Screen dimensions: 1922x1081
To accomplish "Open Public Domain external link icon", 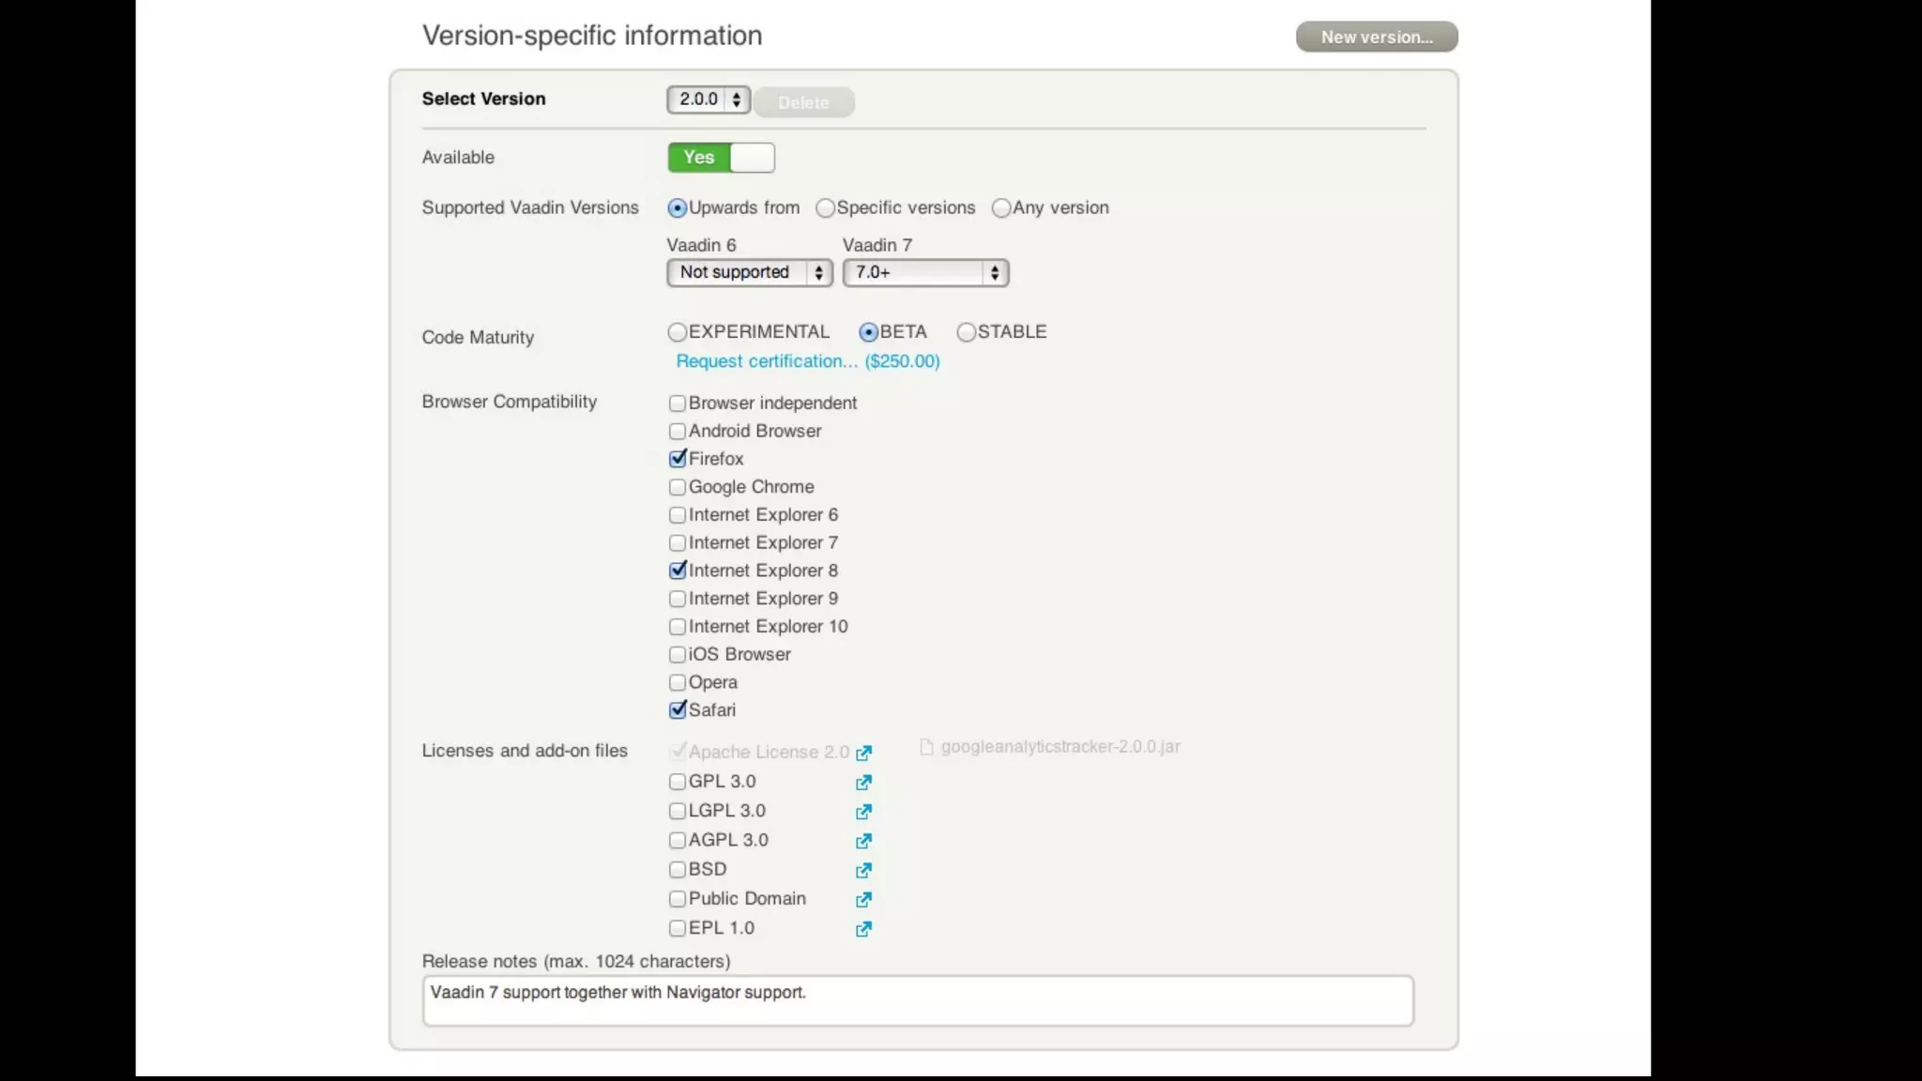I will pos(863,900).
